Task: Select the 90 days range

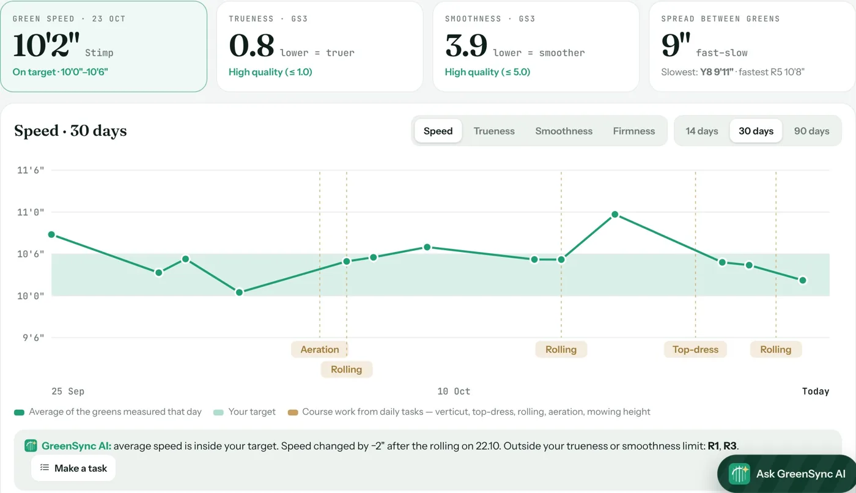Action: [x=811, y=131]
